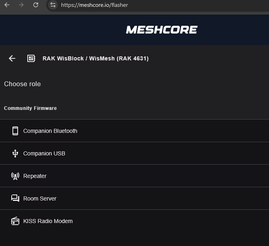
Task: Click the USB icon for Companion USB
Action: [x=15, y=153]
